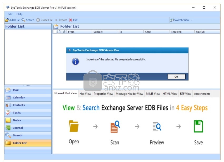
Task: Click the Export arrow icon
Action: click(56, 20)
